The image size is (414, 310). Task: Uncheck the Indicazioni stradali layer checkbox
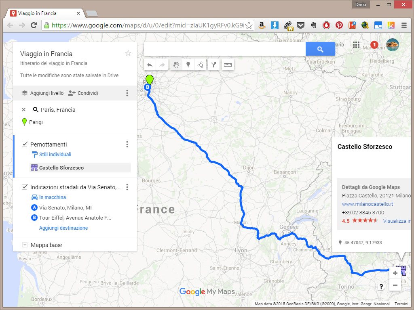pos(24,187)
